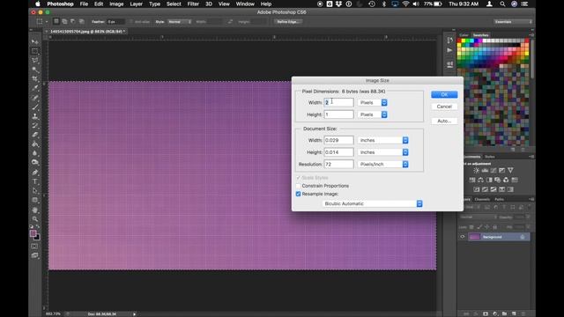Add a Vibrance adjustment
564x317 pixels.
[x=510, y=170]
